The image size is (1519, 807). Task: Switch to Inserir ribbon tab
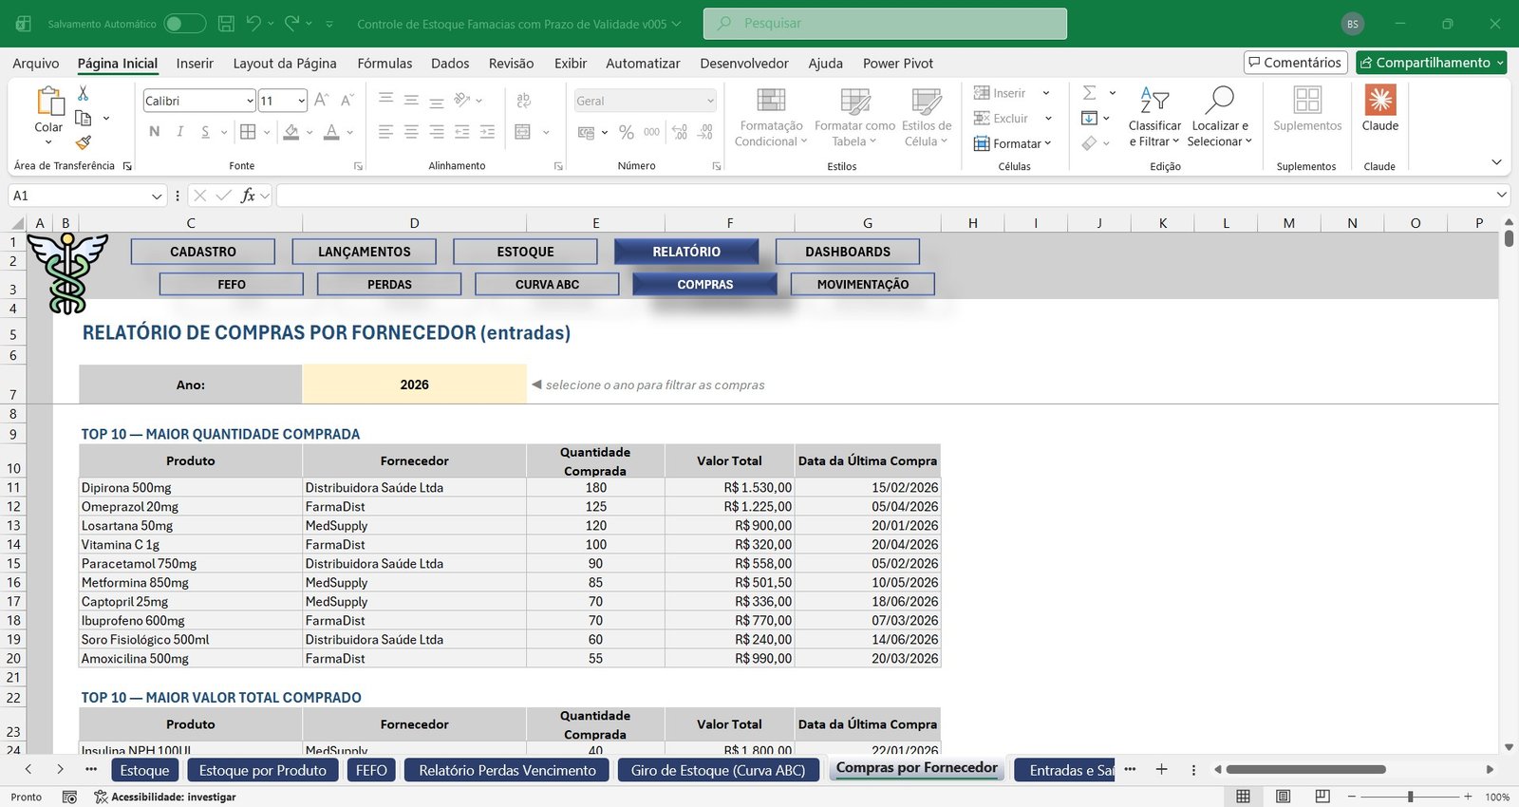tap(195, 63)
